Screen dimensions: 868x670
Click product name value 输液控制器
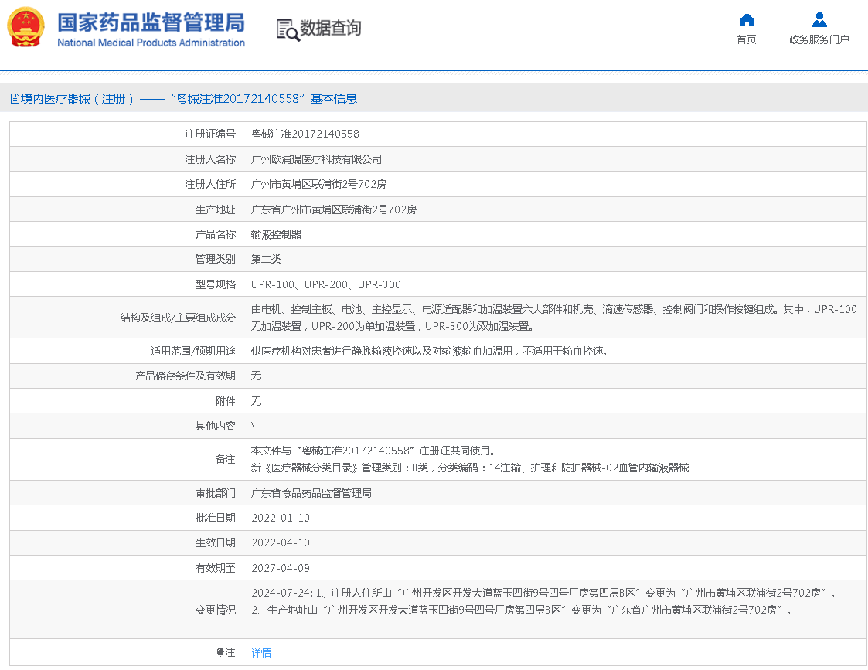click(277, 234)
